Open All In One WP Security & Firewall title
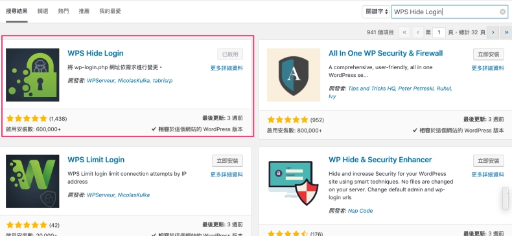Image resolution: width=512 pixels, height=236 pixels. coord(386,53)
